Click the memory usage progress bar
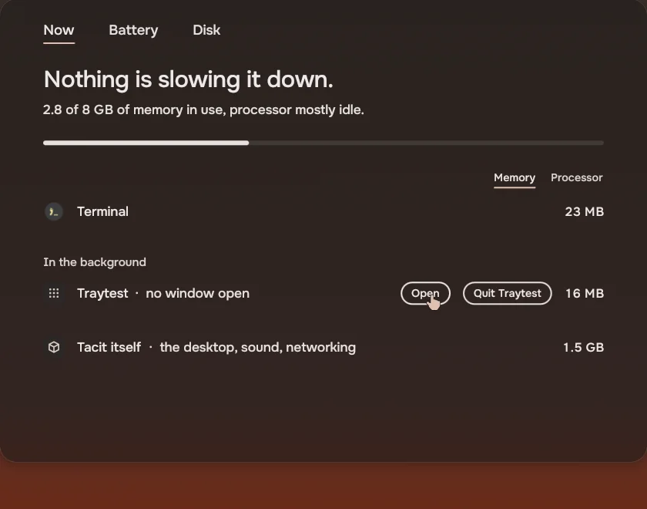 (323, 143)
